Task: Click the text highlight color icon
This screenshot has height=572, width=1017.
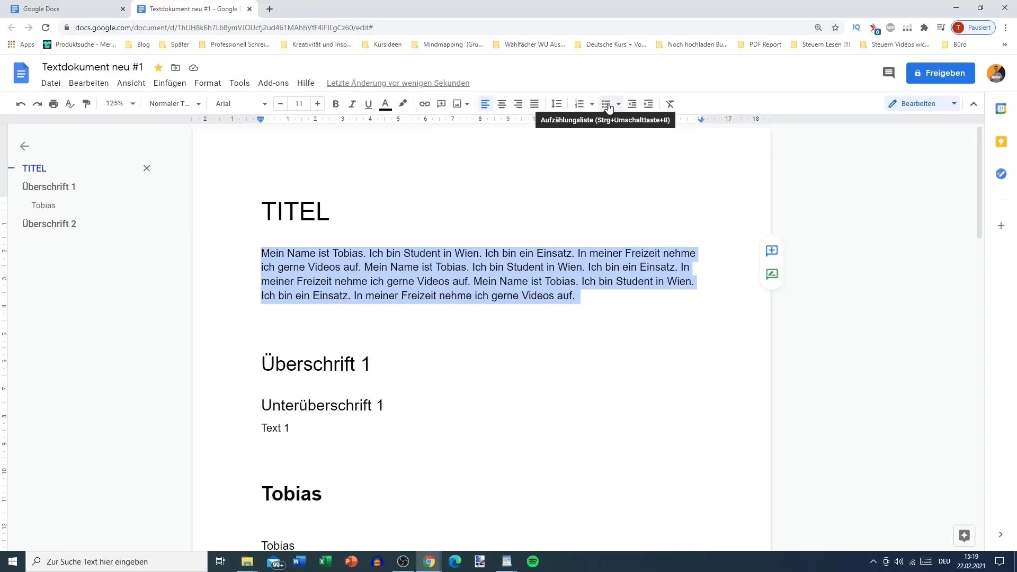Action: [403, 103]
